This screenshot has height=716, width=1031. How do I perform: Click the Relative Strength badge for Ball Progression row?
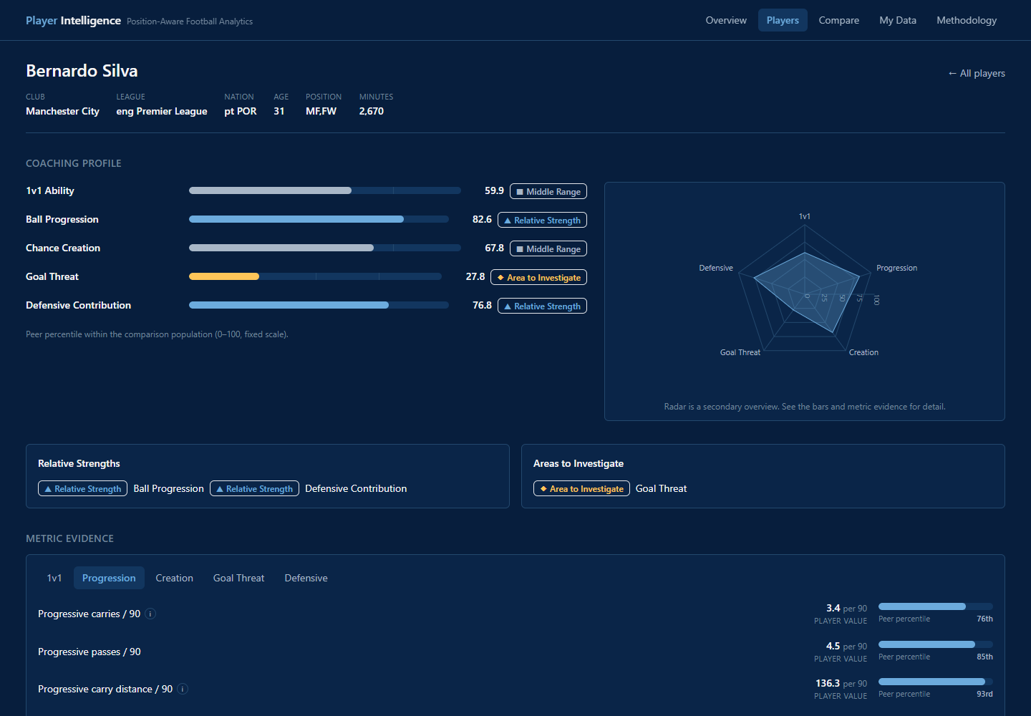pyautogui.click(x=542, y=220)
